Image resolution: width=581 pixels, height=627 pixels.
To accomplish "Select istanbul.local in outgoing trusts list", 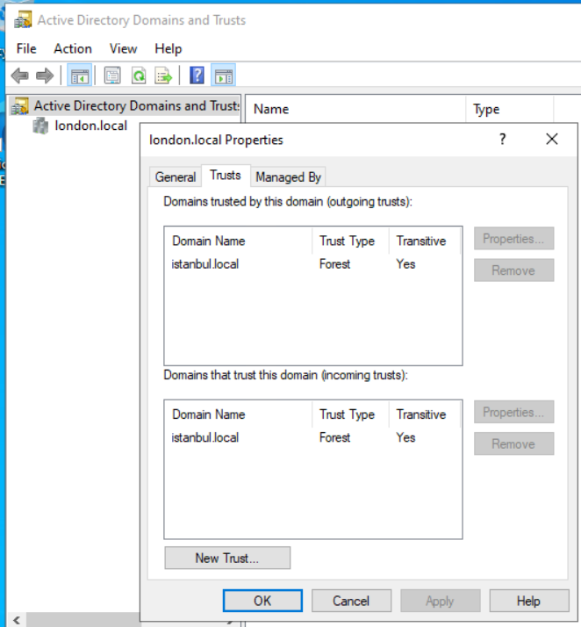I will click(205, 263).
